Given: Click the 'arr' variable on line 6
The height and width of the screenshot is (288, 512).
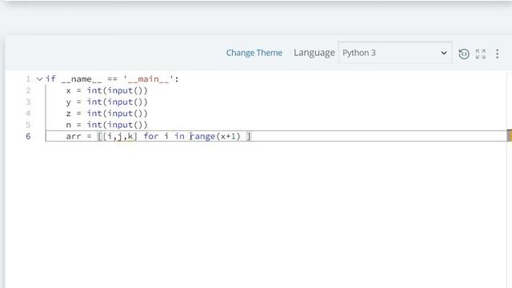Looking at the screenshot, I should pyautogui.click(x=73, y=137).
